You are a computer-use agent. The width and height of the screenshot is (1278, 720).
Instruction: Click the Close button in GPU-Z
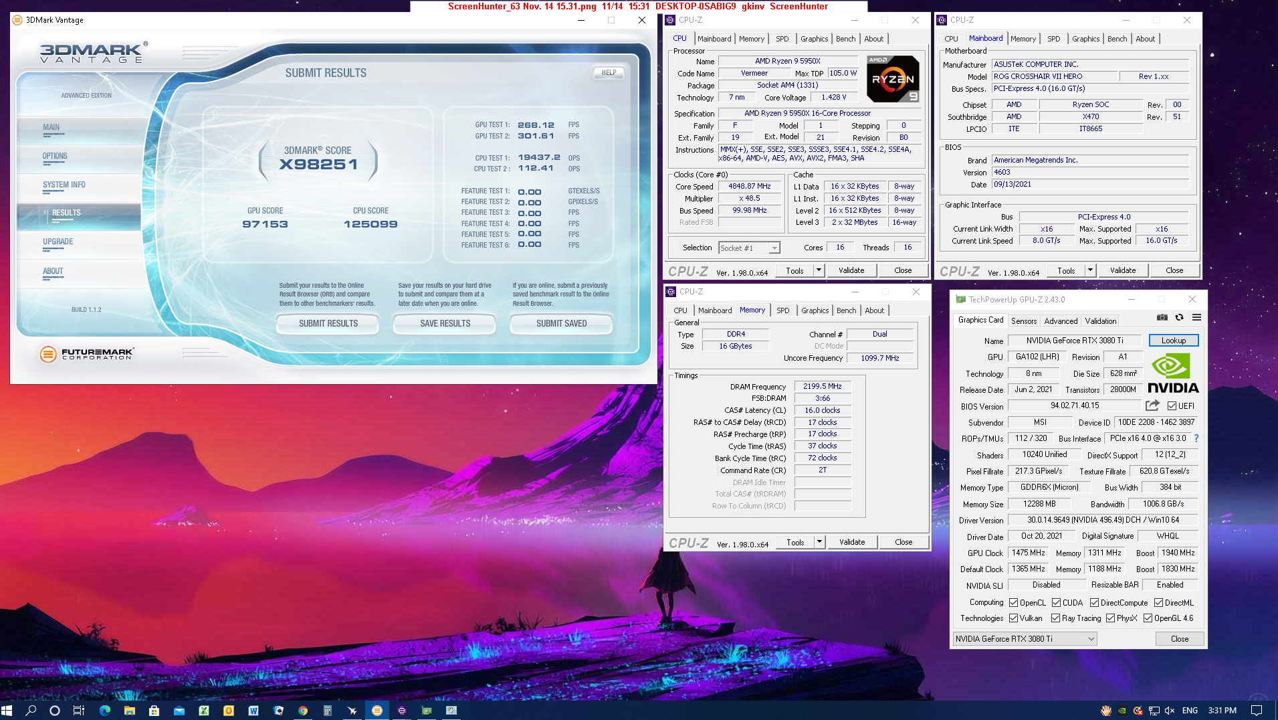[x=1180, y=639]
